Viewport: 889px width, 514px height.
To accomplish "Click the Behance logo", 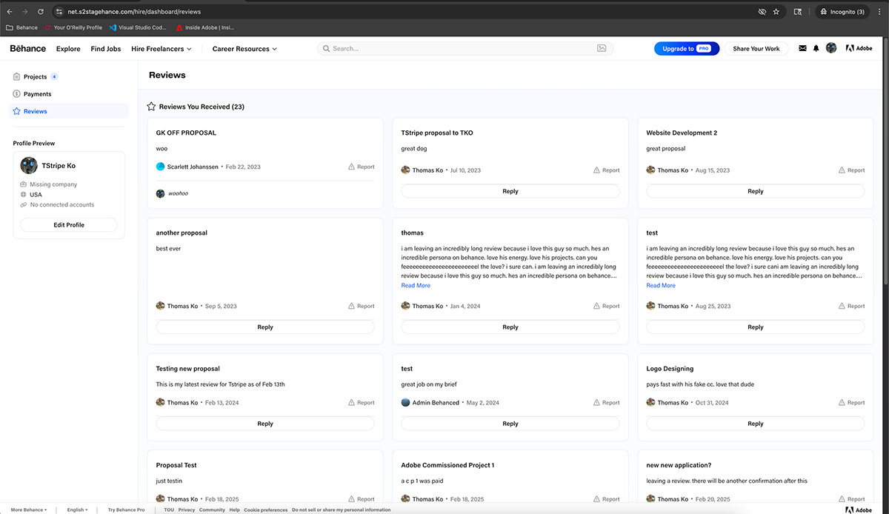I will pos(28,49).
